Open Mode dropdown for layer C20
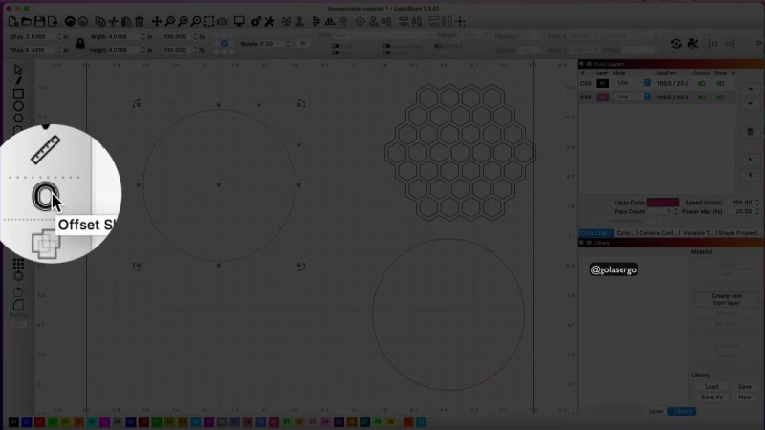This screenshot has width=765, height=430. [x=646, y=97]
